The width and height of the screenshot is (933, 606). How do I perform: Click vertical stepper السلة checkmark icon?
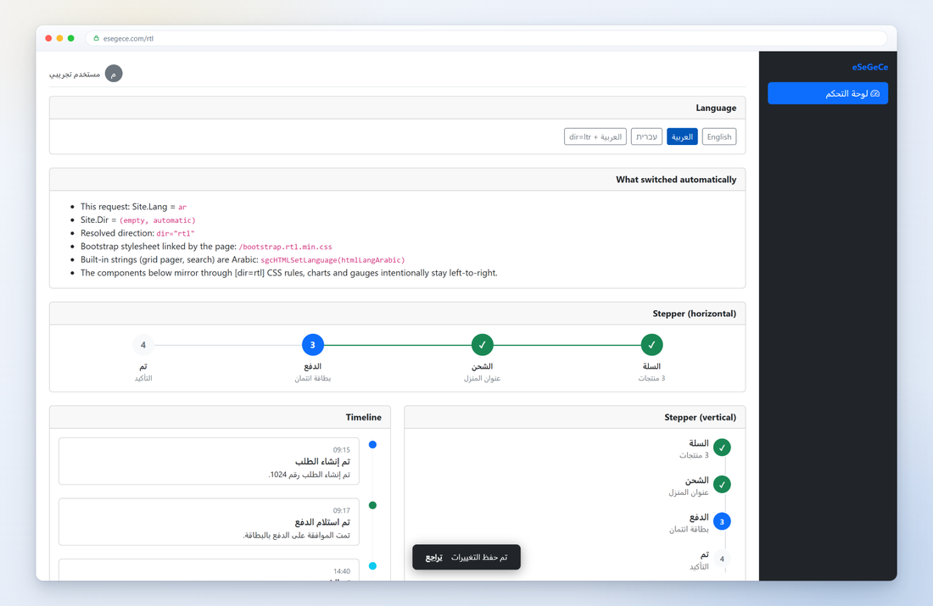coord(722,448)
